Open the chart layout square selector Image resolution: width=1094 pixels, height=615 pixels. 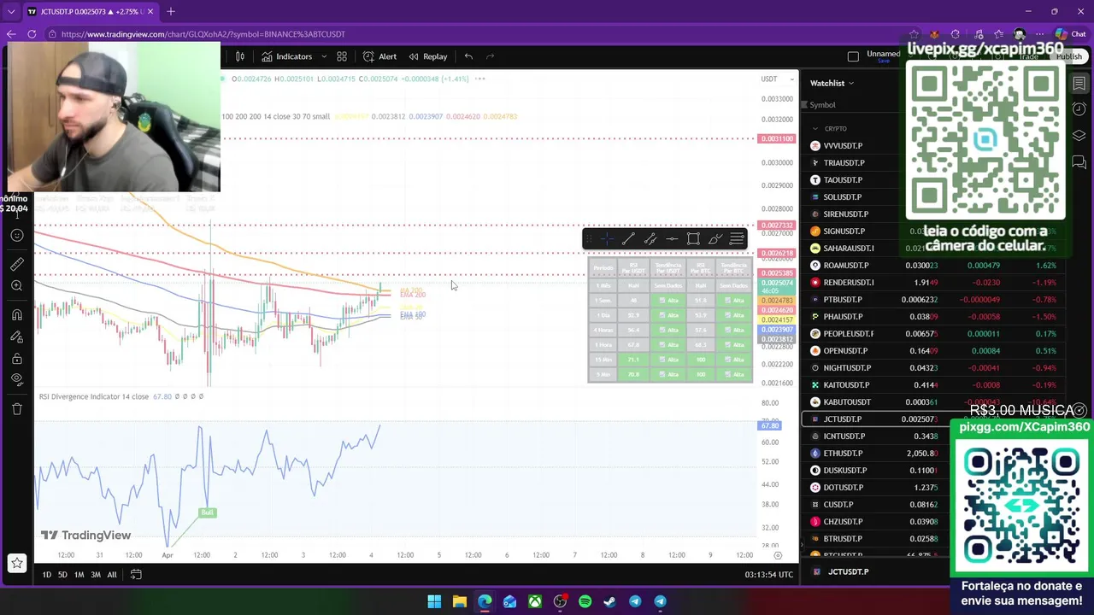click(853, 56)
